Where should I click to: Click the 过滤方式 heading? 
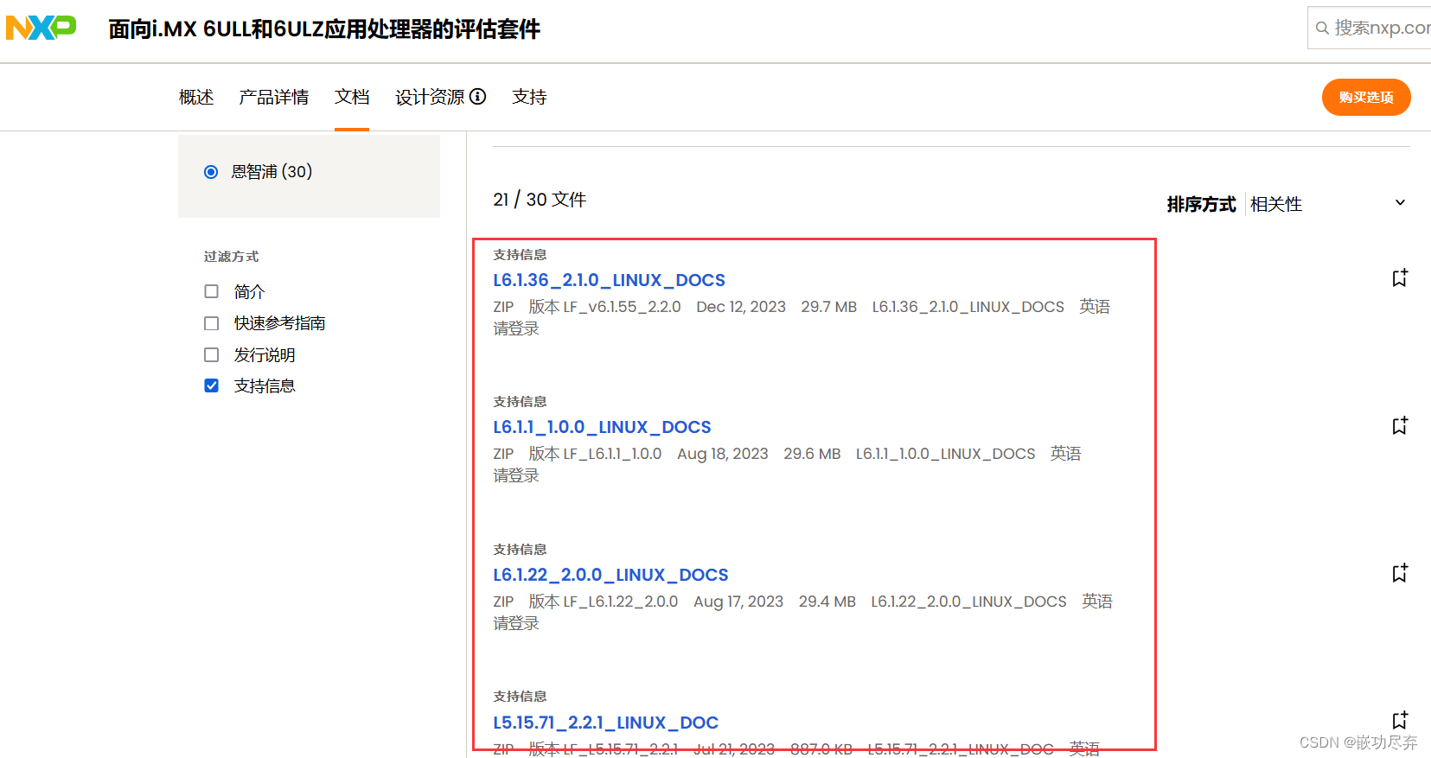[231, 257]
